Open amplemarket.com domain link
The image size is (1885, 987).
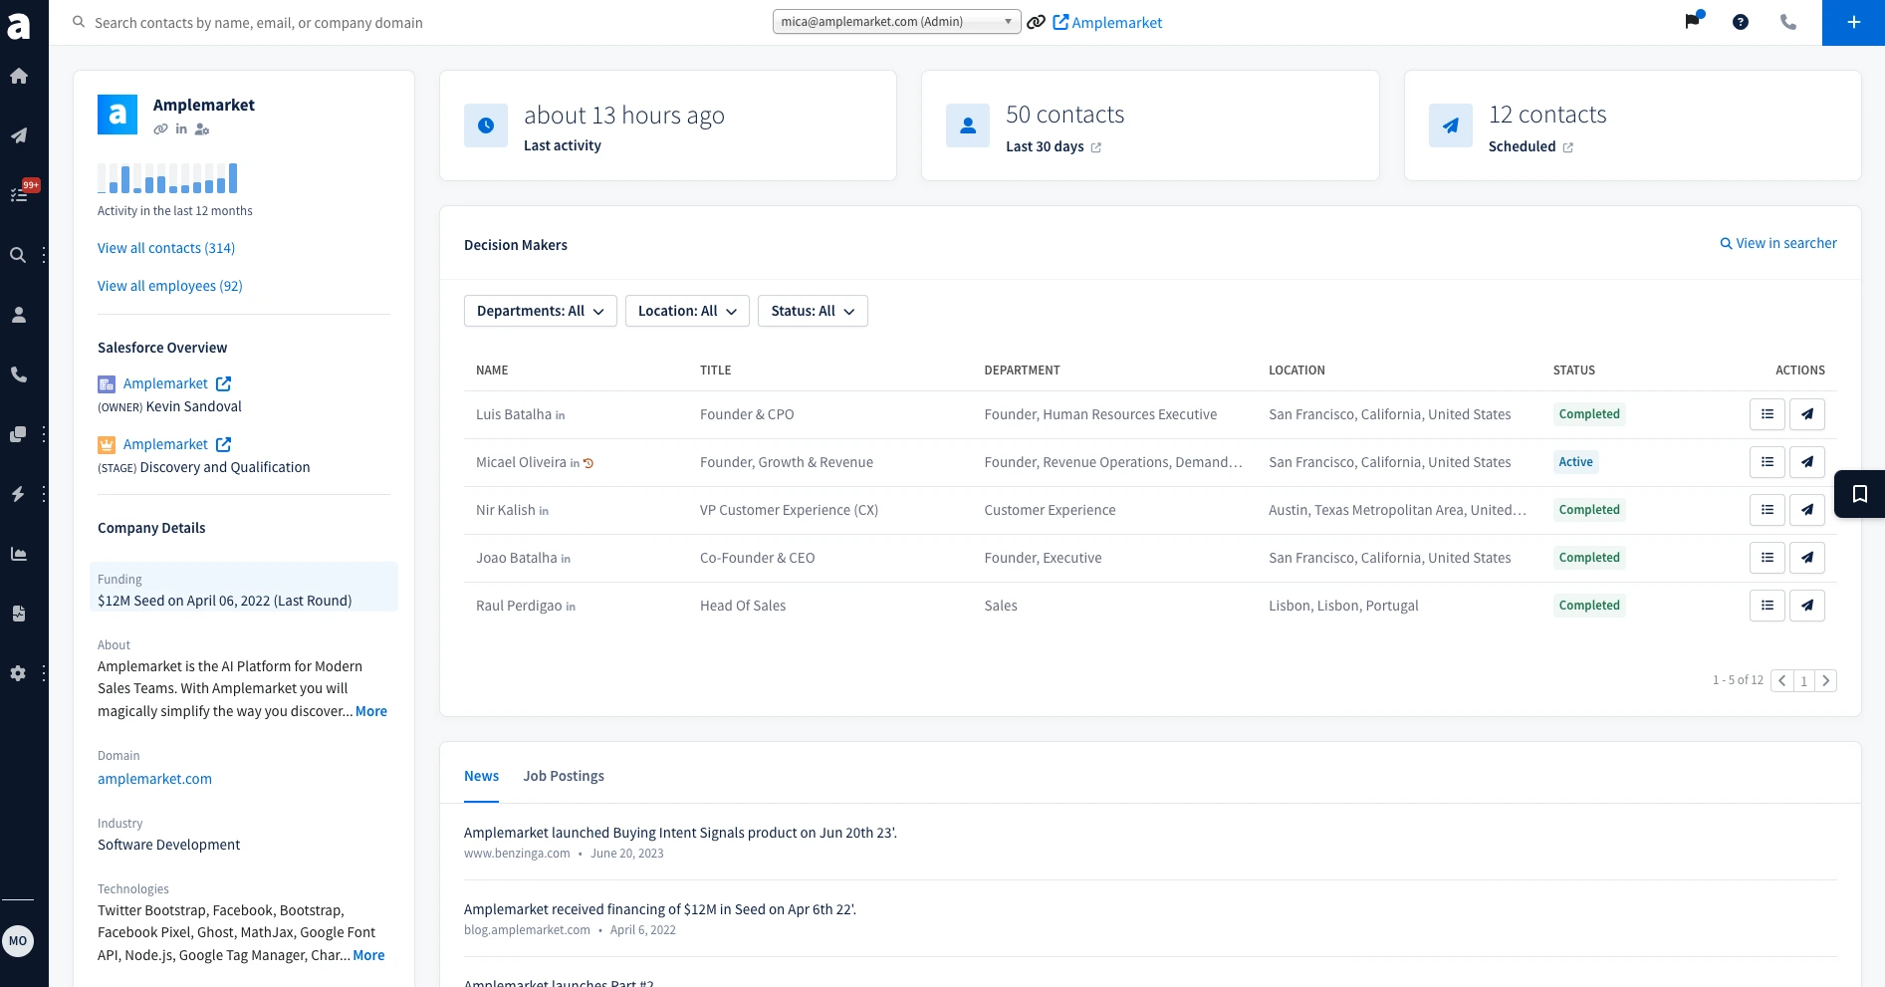pos(154,779)
